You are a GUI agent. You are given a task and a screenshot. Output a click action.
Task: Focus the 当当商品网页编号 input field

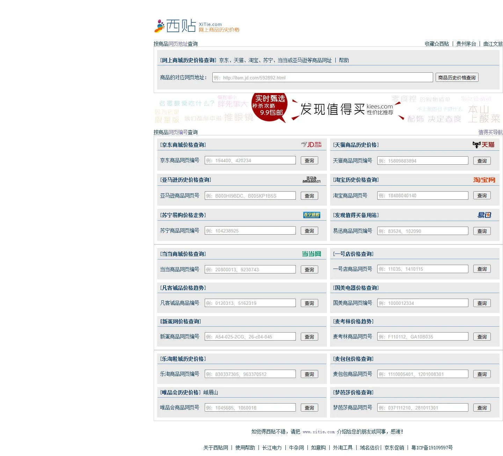(x=250, y=270)
